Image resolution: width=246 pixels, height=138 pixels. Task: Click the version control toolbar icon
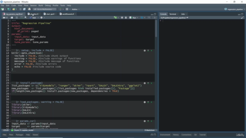pyautogui.click(x=61, y=9)
